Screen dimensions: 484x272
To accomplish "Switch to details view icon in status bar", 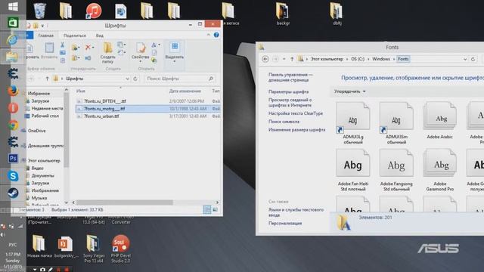I will (206, 210).
